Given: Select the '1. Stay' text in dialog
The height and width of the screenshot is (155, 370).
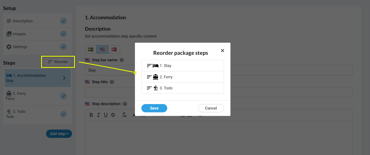Looking at the screenshot, I should (166, 66).
